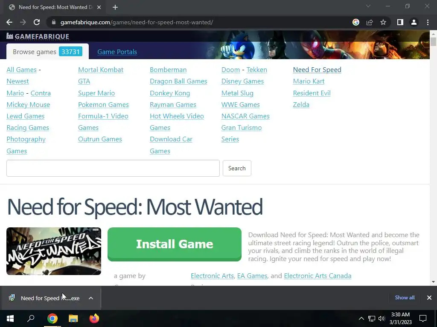Click the Google icon in the address bar
Screen dimensions: 437x327
(356, 22)
